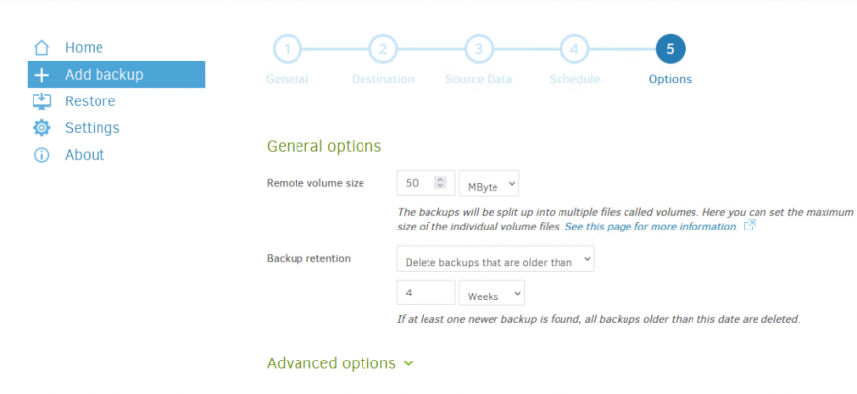
Task: Open the MByte size unit dropdown
Action: coord(489,183)
